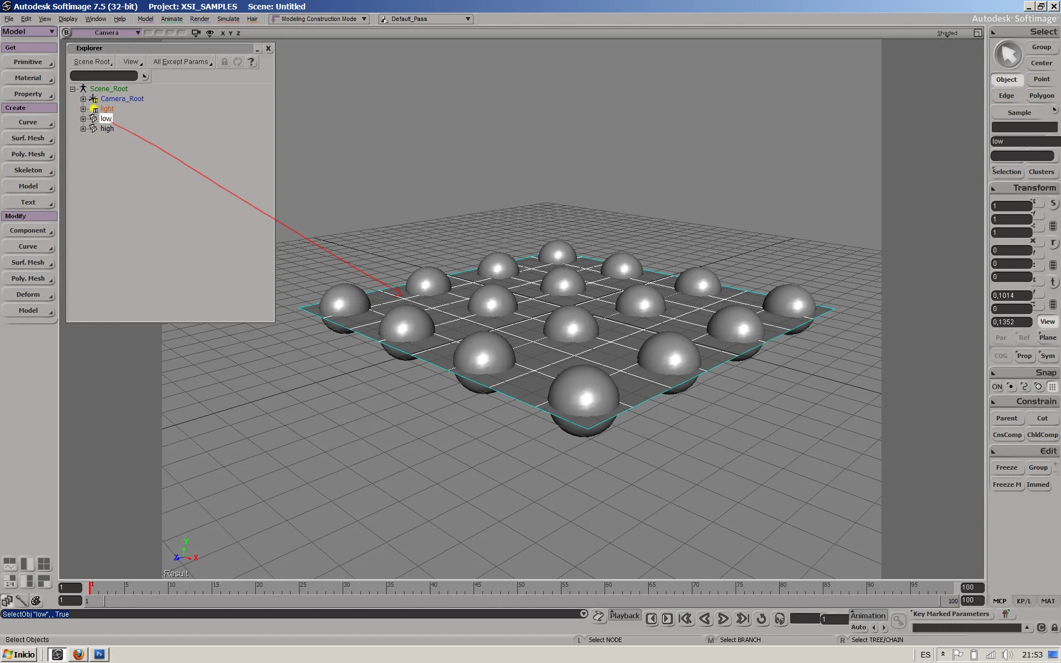
Task: Open the Display menu
Action: pos(68,19)
